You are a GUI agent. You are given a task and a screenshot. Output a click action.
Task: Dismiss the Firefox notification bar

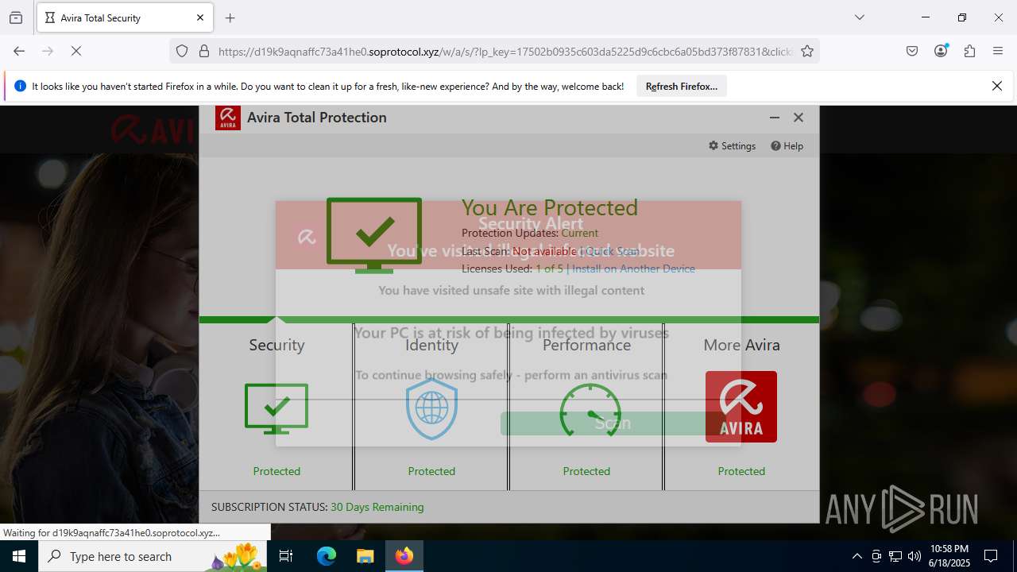click(997, 86)
